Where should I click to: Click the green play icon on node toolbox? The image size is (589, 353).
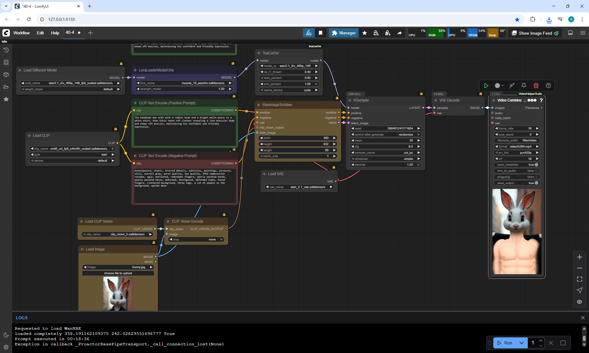click(x=486, y=86)
